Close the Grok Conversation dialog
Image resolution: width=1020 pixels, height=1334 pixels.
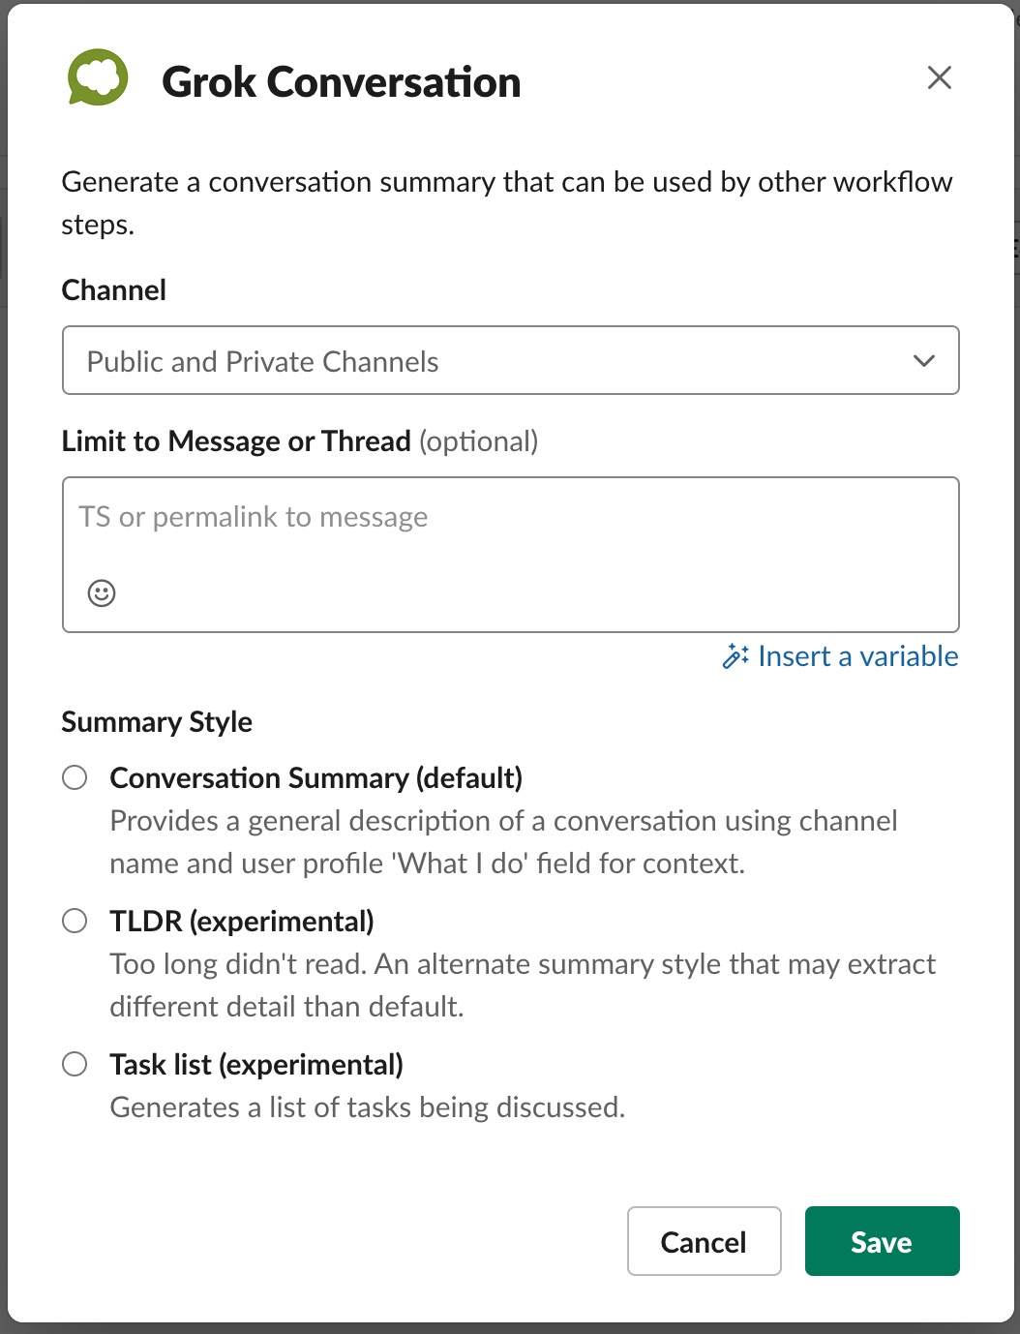pyautogui.click(x=939, y=78)
